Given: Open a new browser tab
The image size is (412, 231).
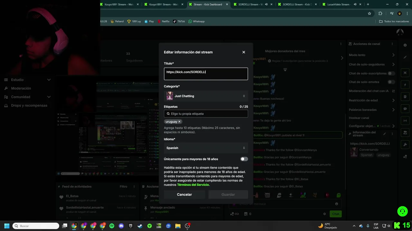Looking at the screenshot, I should click(368, 4).
